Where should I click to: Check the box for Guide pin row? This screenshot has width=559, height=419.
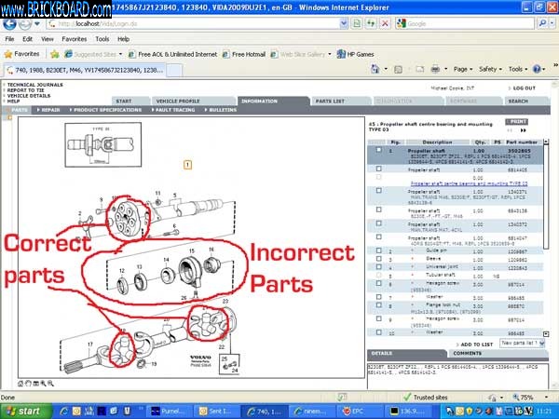tap(378, 251)
